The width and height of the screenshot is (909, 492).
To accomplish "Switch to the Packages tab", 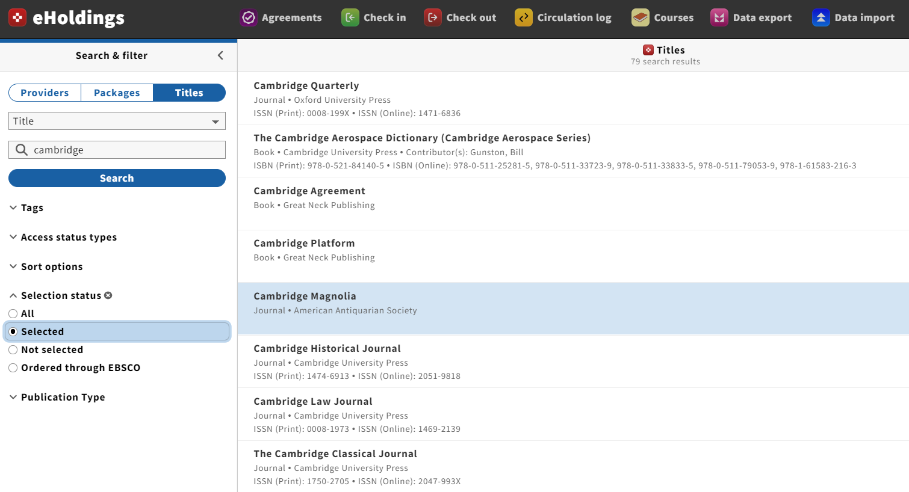I will (x=117, y=93).
